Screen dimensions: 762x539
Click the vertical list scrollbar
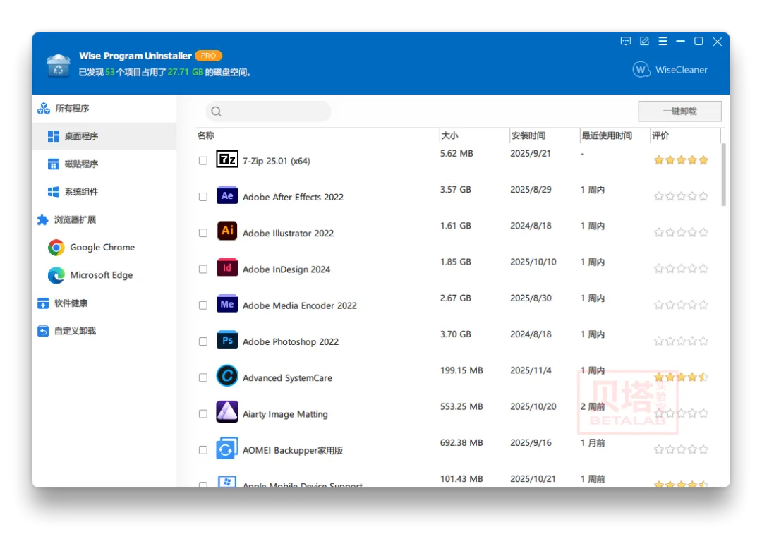point(724,174)
